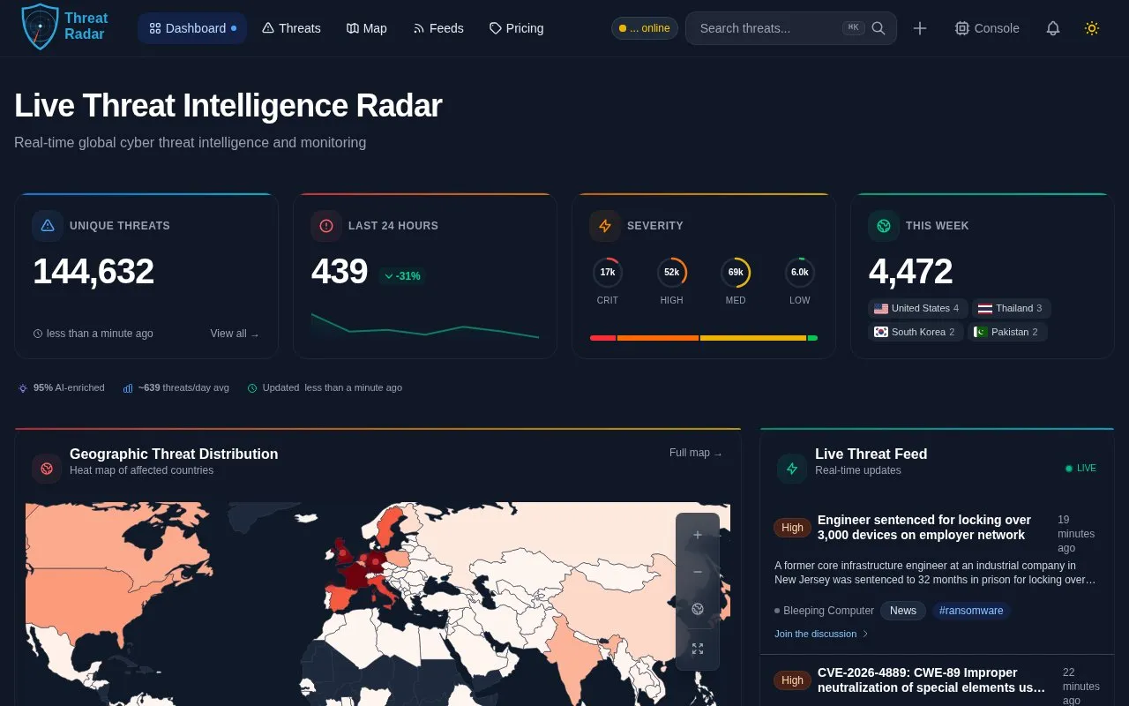1129x706 pixels.
Task: Select the United States country chip
Action: [917, 308]
